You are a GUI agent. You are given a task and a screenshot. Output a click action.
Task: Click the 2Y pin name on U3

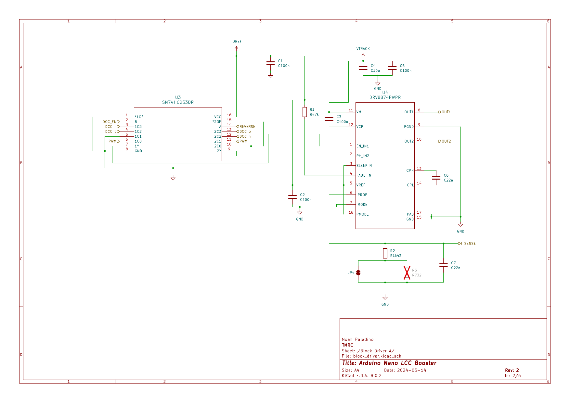219,151
